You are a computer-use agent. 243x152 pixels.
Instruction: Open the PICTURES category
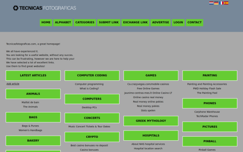(x=210, y=127)
